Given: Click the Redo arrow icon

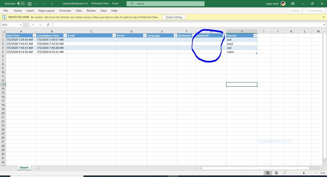Looking at the screenshot, I should 44,4.
